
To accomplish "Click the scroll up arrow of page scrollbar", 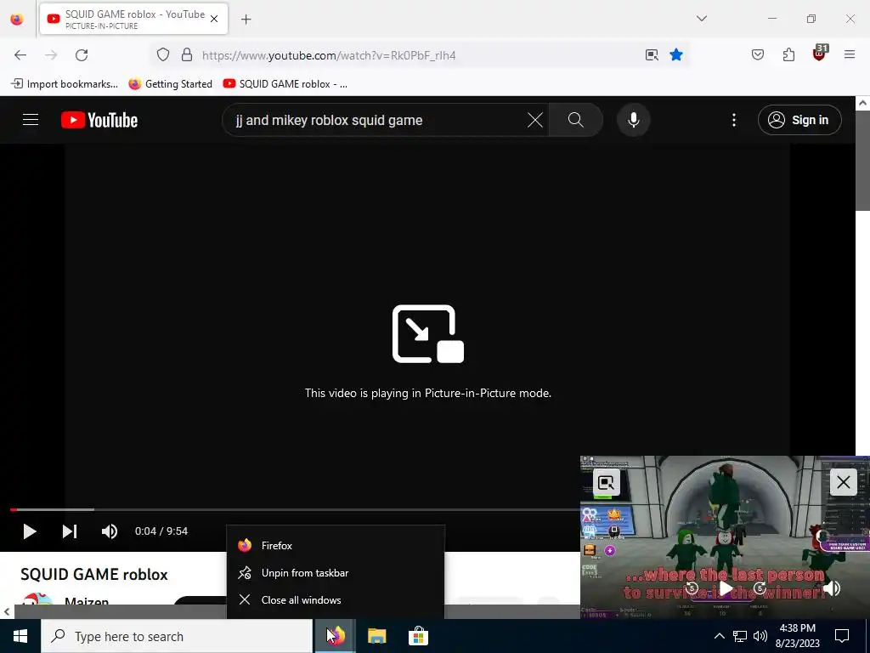I will pyautogui.click(x=863, y=103).
